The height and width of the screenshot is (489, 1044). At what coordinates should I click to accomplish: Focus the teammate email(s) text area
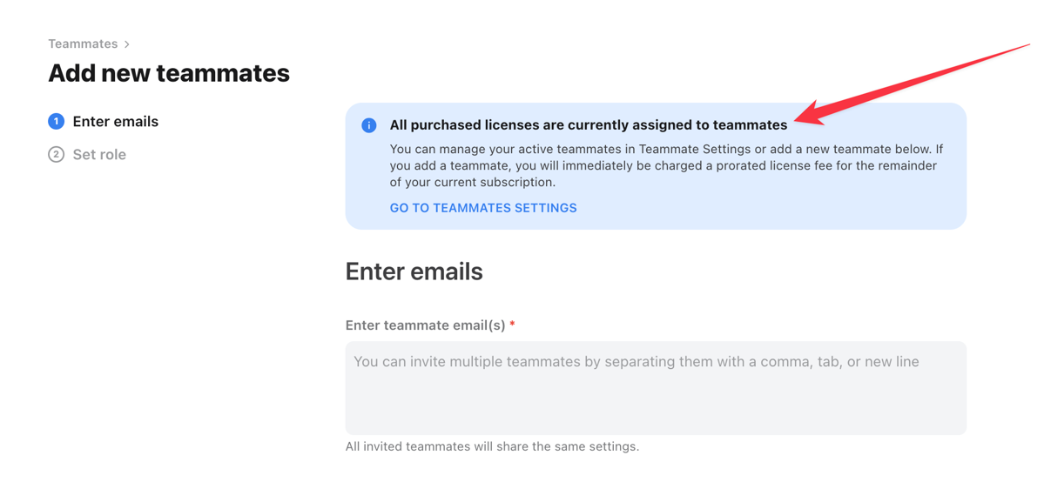tap(656, 388)
